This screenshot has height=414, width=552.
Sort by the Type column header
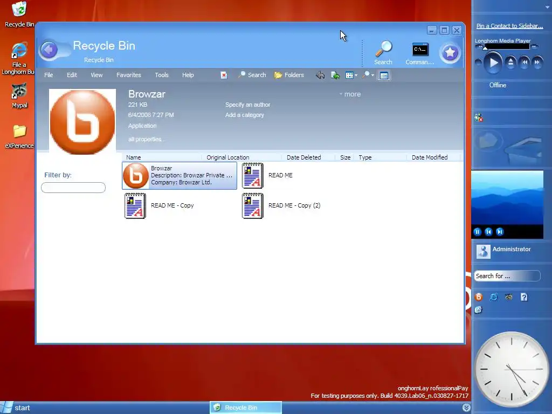[381, 157]
